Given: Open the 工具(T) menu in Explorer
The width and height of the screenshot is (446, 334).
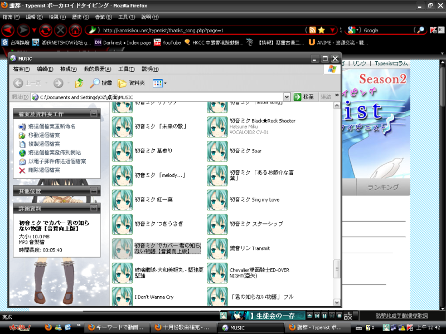Looking at the screenshot, I should (x=127, y=69).
